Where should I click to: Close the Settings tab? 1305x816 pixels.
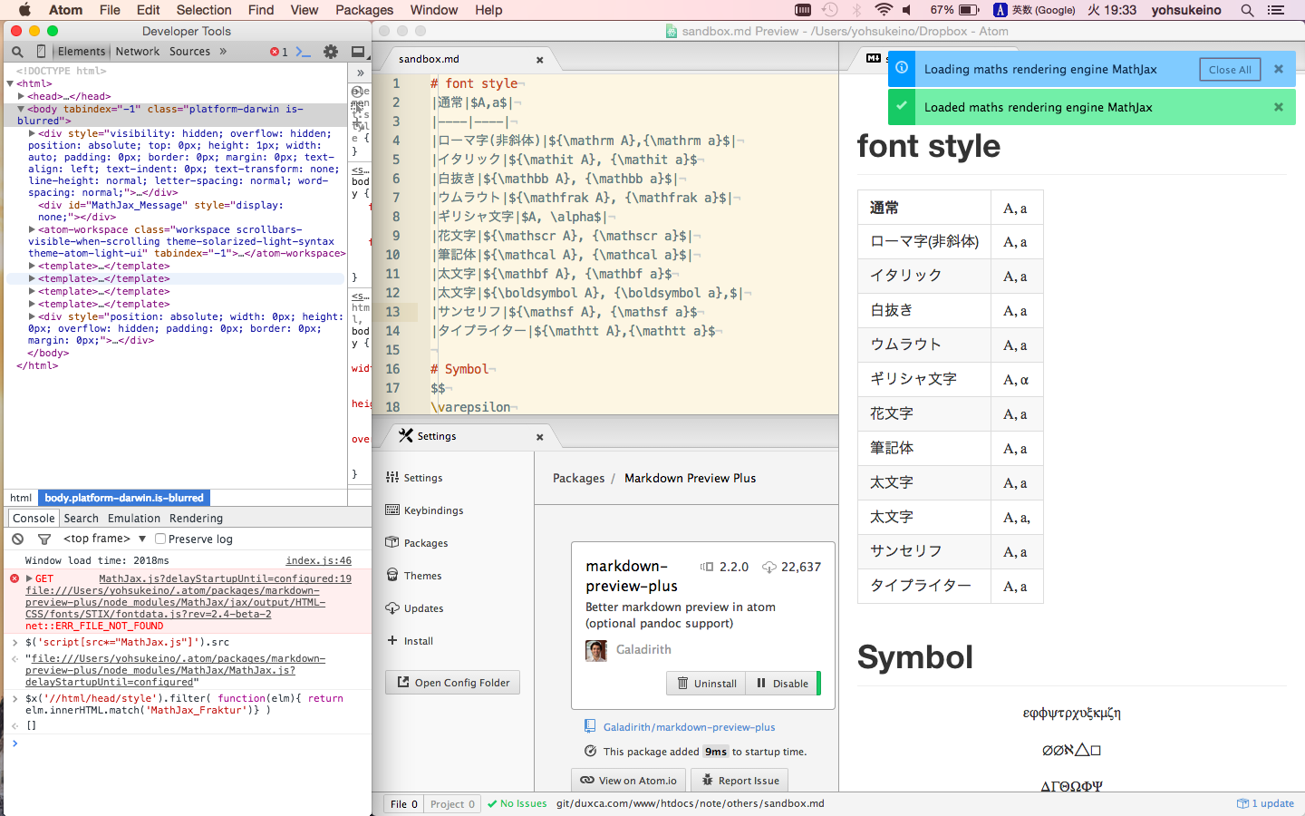[x=540, y=437]
